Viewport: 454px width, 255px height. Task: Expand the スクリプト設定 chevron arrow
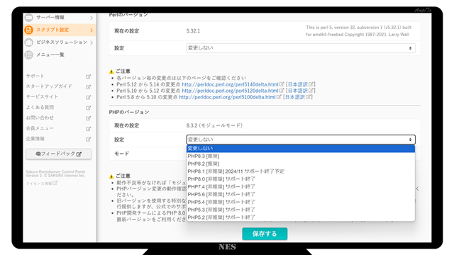click(92, 30)
